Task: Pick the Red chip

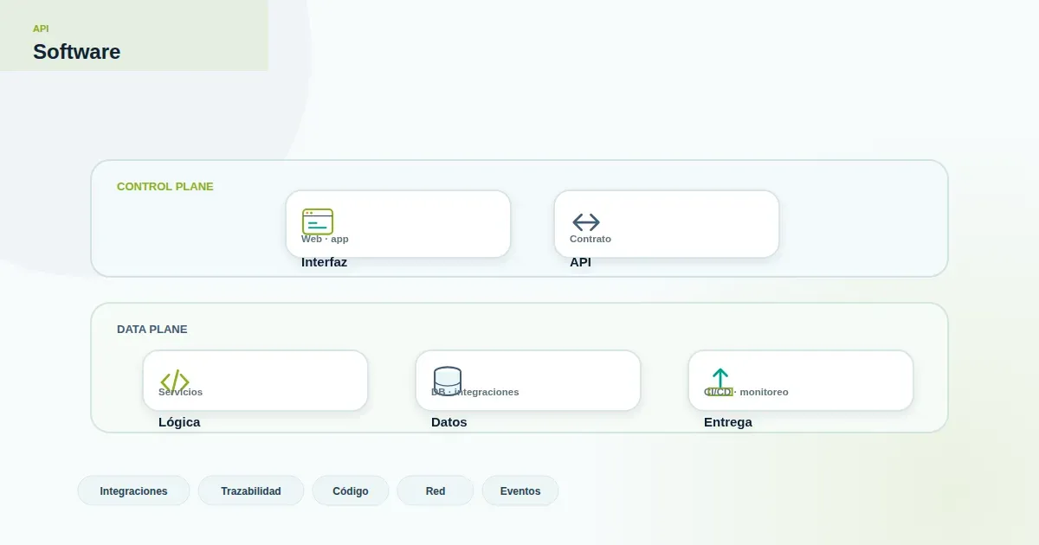Action: [436, 490]
